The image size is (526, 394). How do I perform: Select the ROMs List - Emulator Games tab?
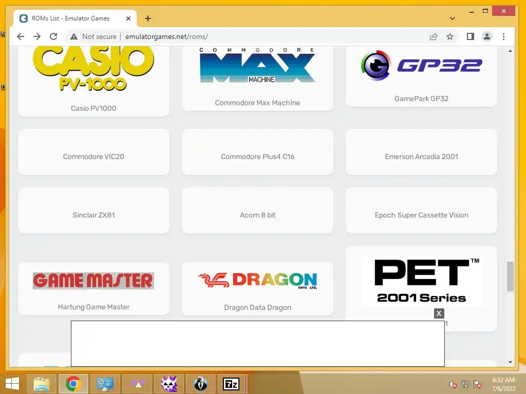(75, 18)
